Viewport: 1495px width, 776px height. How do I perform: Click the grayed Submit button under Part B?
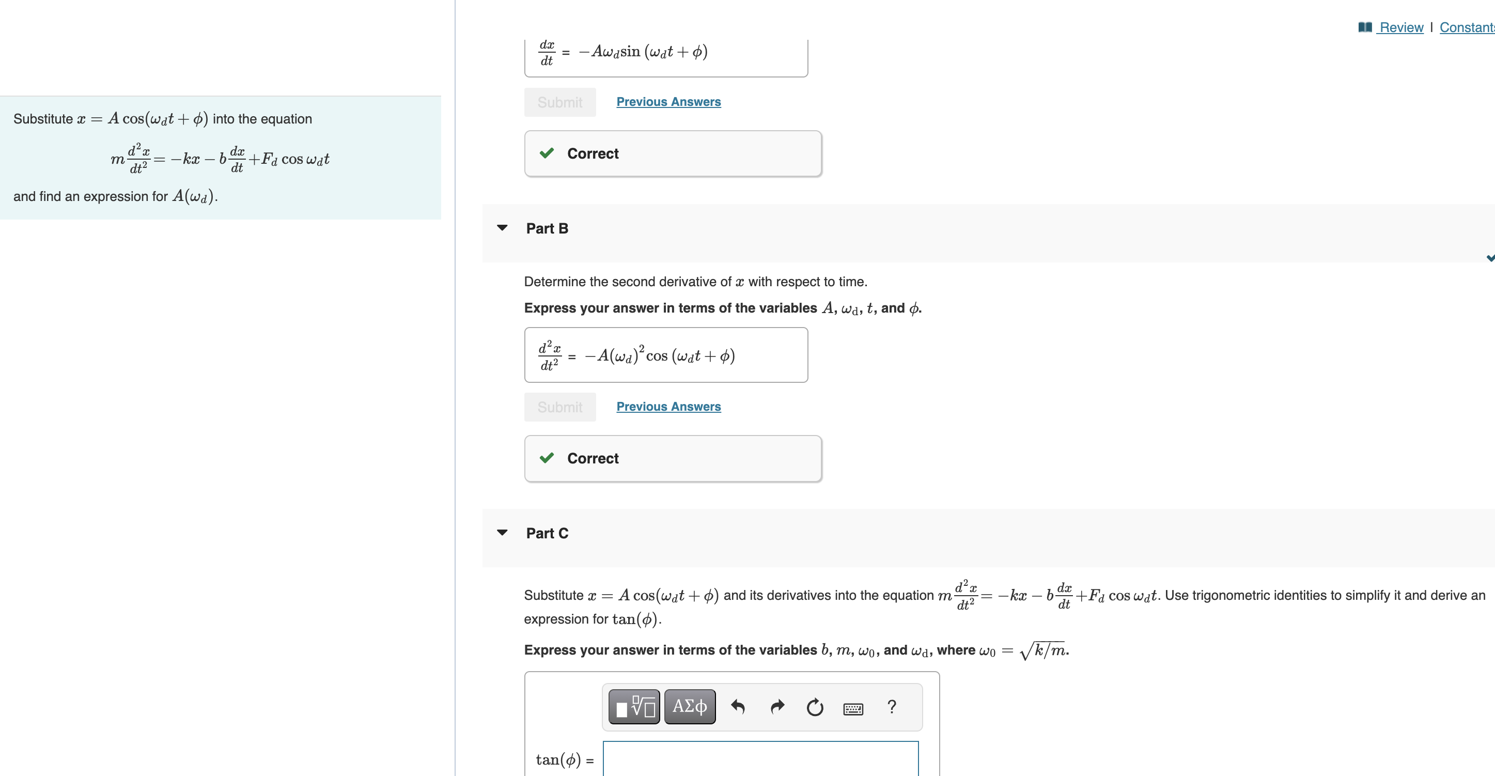tap(559, 407)
